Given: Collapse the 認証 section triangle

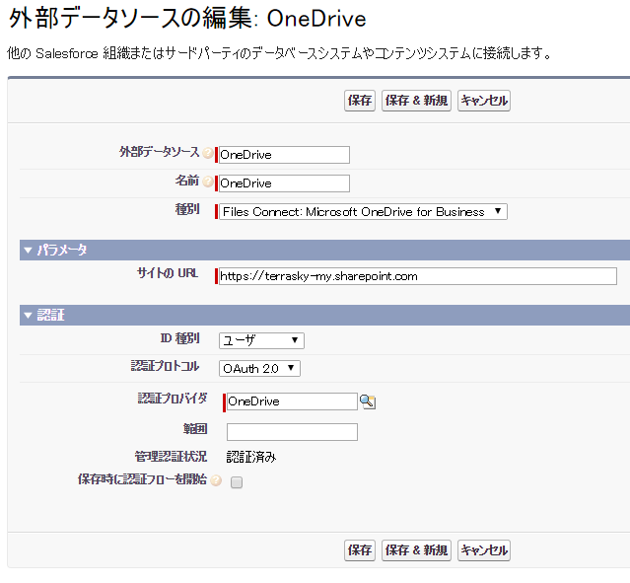Looking at the screenshot, I should pos(28,316).
